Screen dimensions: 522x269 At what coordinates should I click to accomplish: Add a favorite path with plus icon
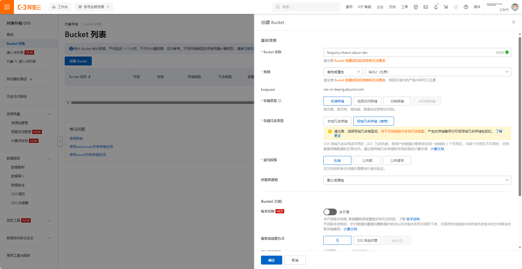pos(31,79)
